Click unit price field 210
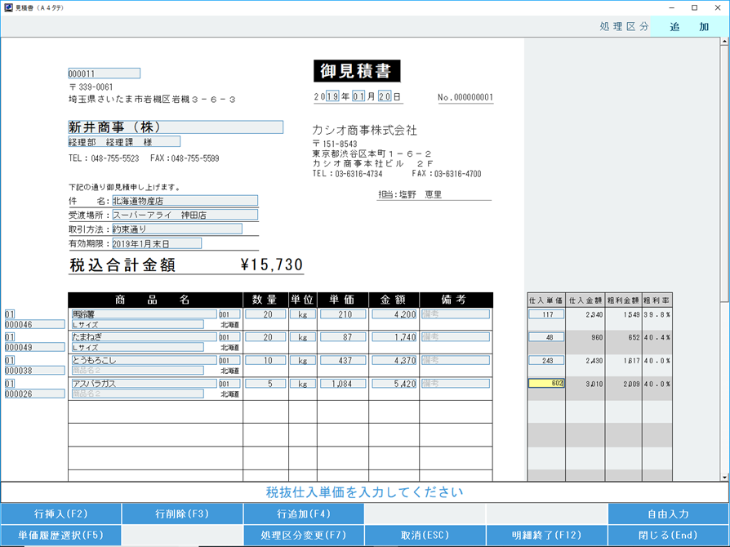 pyautogui.click(x=343, y=314)
